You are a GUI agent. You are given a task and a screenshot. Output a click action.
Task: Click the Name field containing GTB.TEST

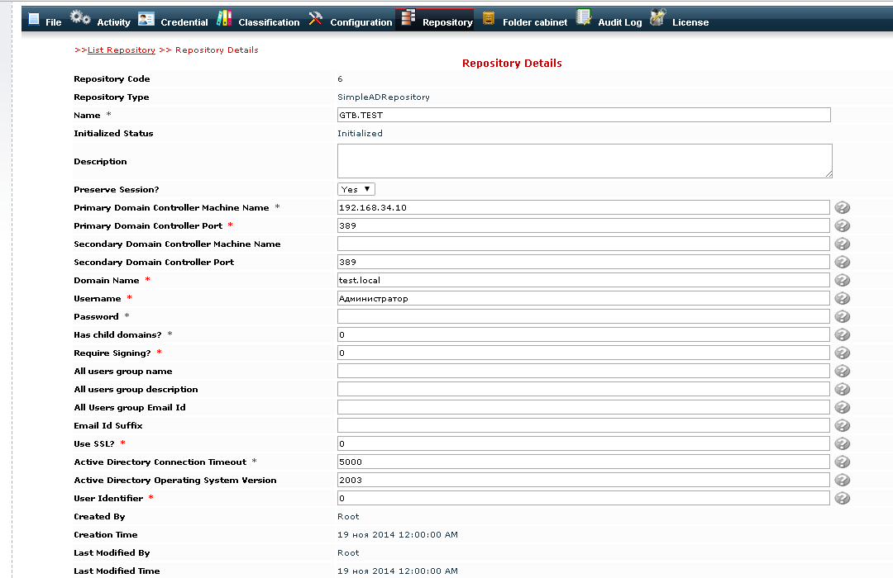[x=584, y=115]
